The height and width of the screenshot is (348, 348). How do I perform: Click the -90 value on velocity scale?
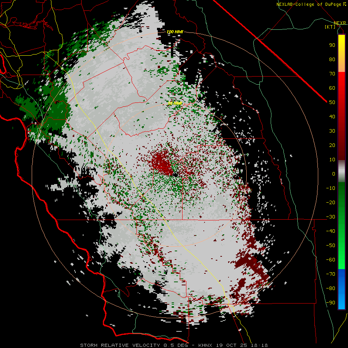click(x=331, y=303)
